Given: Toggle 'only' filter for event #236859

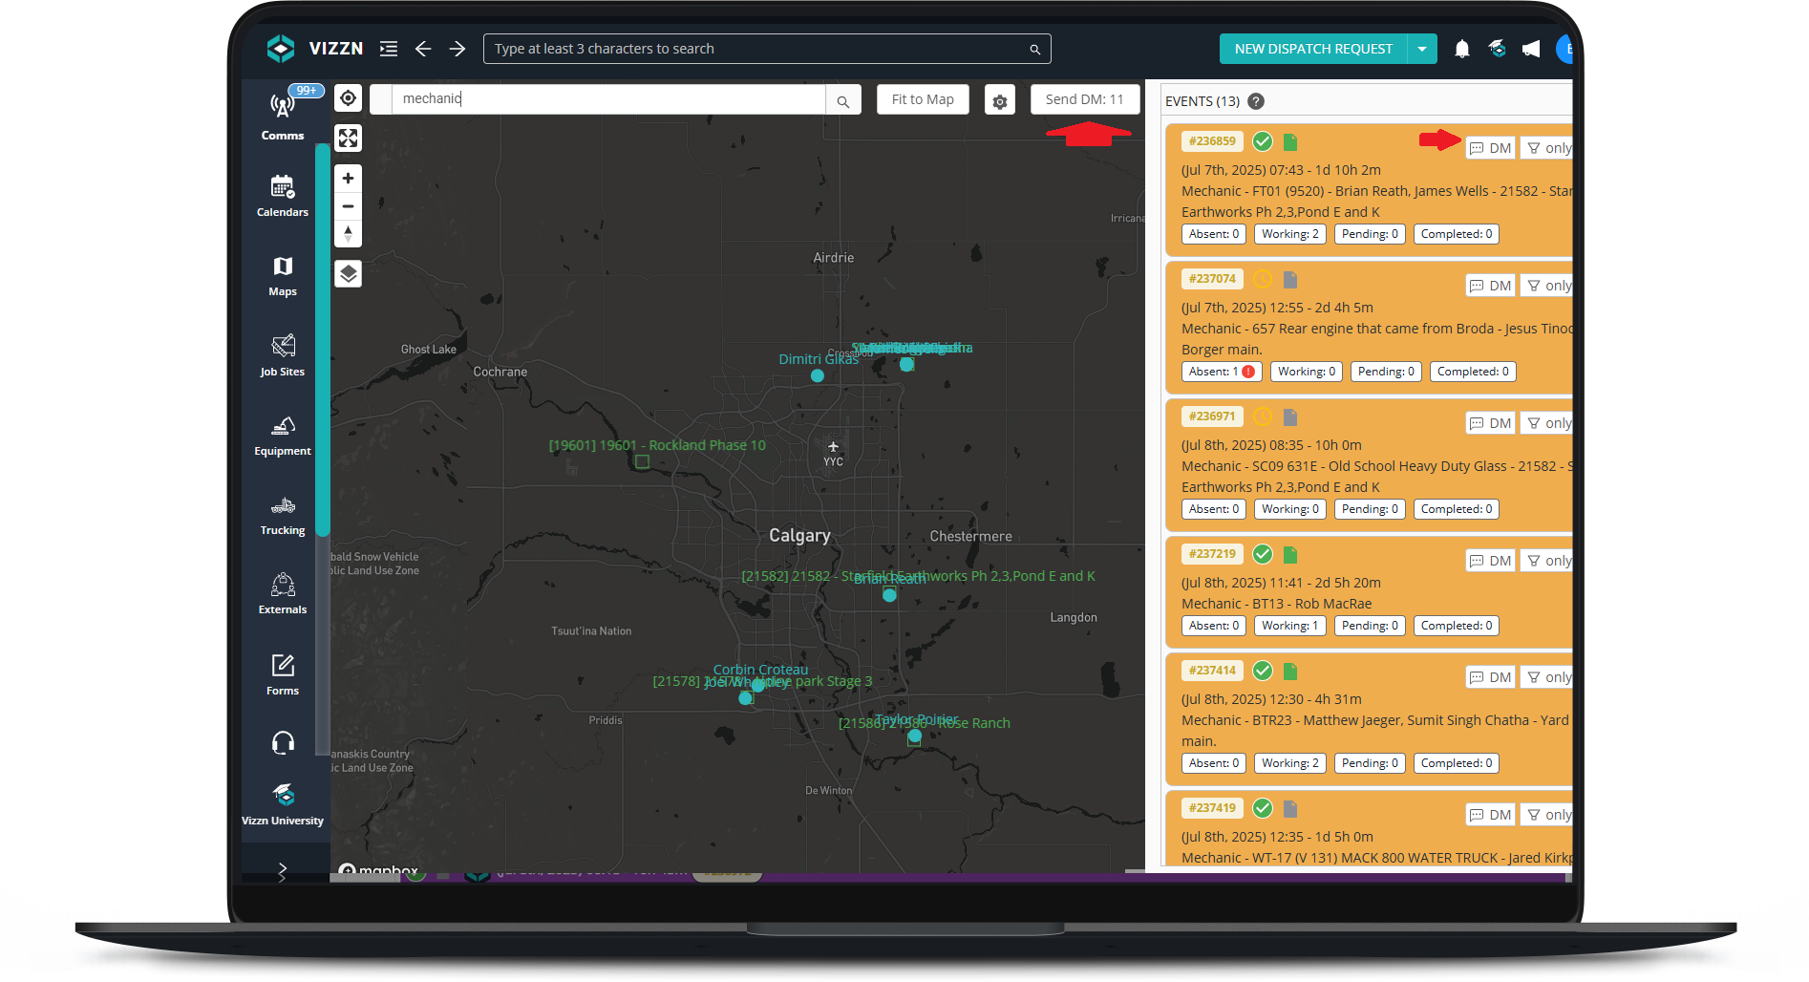Looking at the screenshot, I should click(1548, 148).
